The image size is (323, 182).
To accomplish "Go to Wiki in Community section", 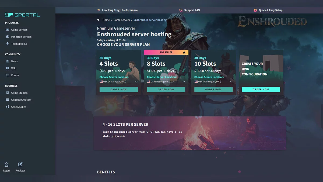I will pos(14,68).
